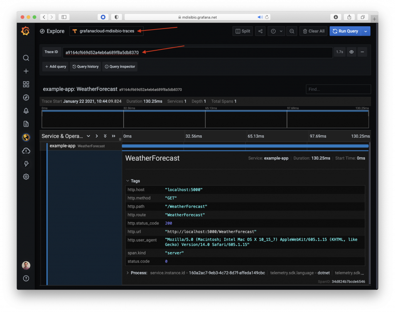Click the http.status_code value 200
The image size is (395, 312).
[169, 223]
